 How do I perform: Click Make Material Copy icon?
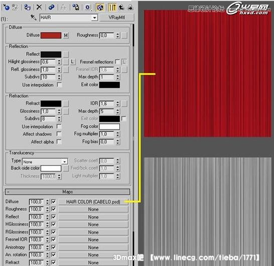coord(52,8)
